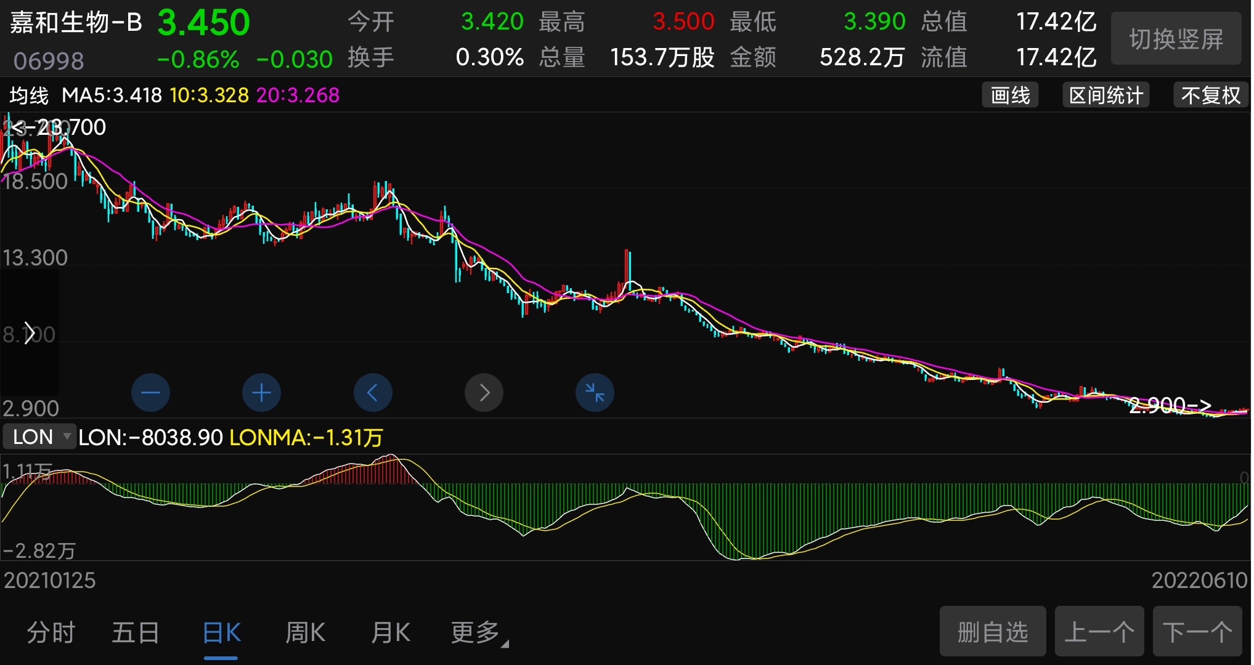Viewport: 1254px width, 665px height.
Task: Click the zoom in (plus) icon on the chart
Action: point(261,392)
